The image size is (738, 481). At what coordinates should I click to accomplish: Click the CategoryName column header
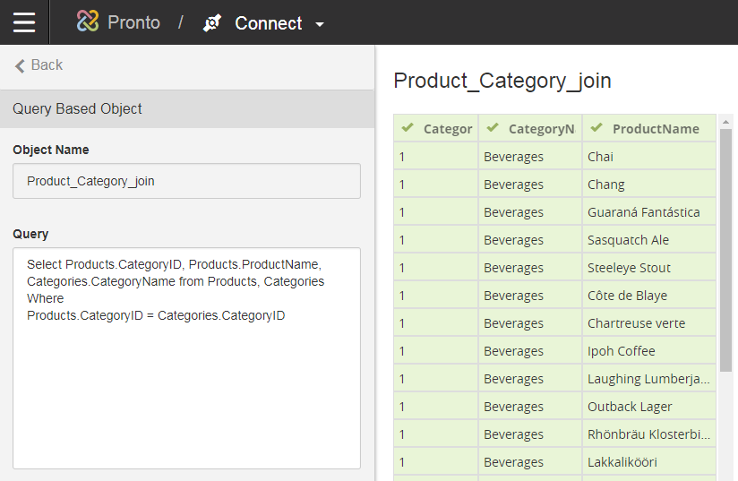541,128
